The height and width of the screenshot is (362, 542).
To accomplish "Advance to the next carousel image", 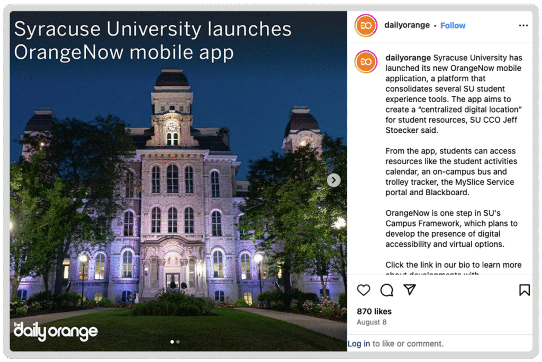I will point(333,180).
